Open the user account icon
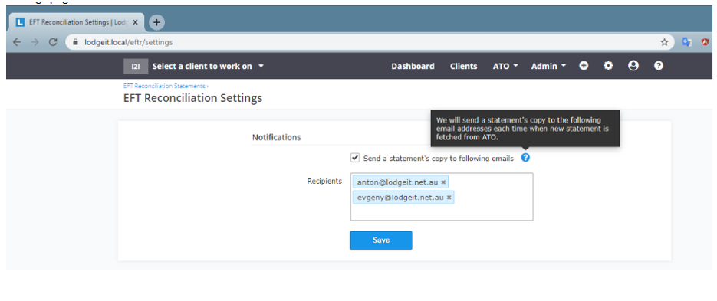Screen dimensions: 717x301 (633, 66)
